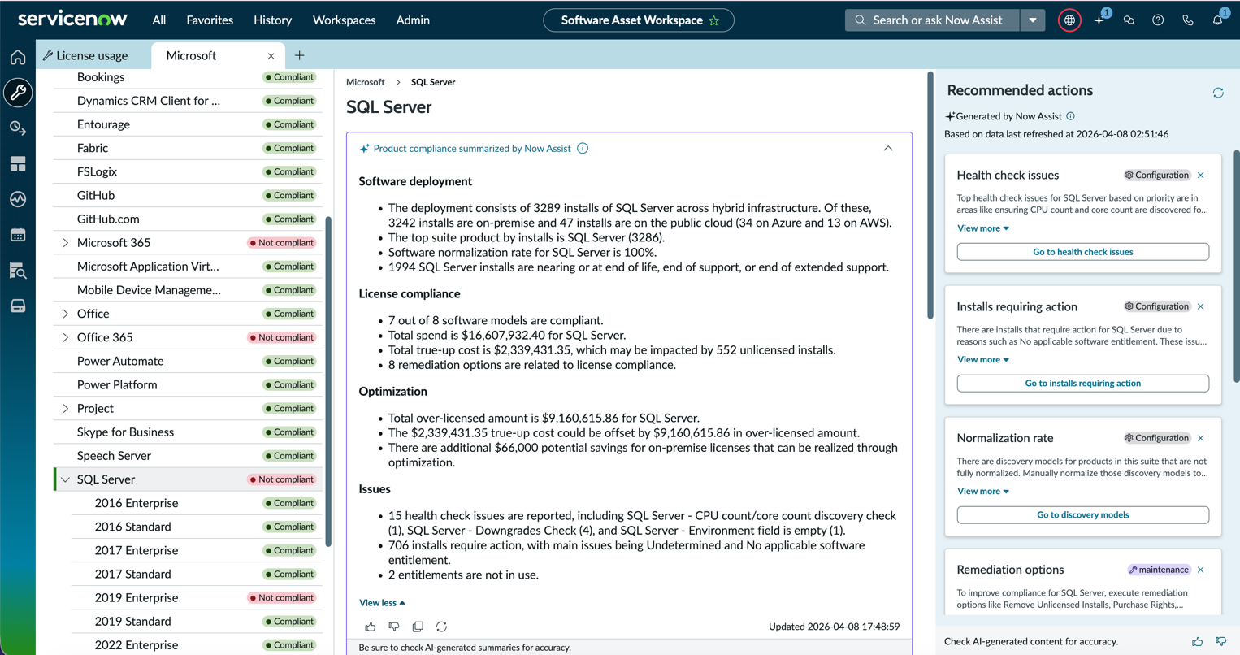Click info icon beside Generated by Now Assist
This screenshot has width=1240, height=655.
[1070, 116]
